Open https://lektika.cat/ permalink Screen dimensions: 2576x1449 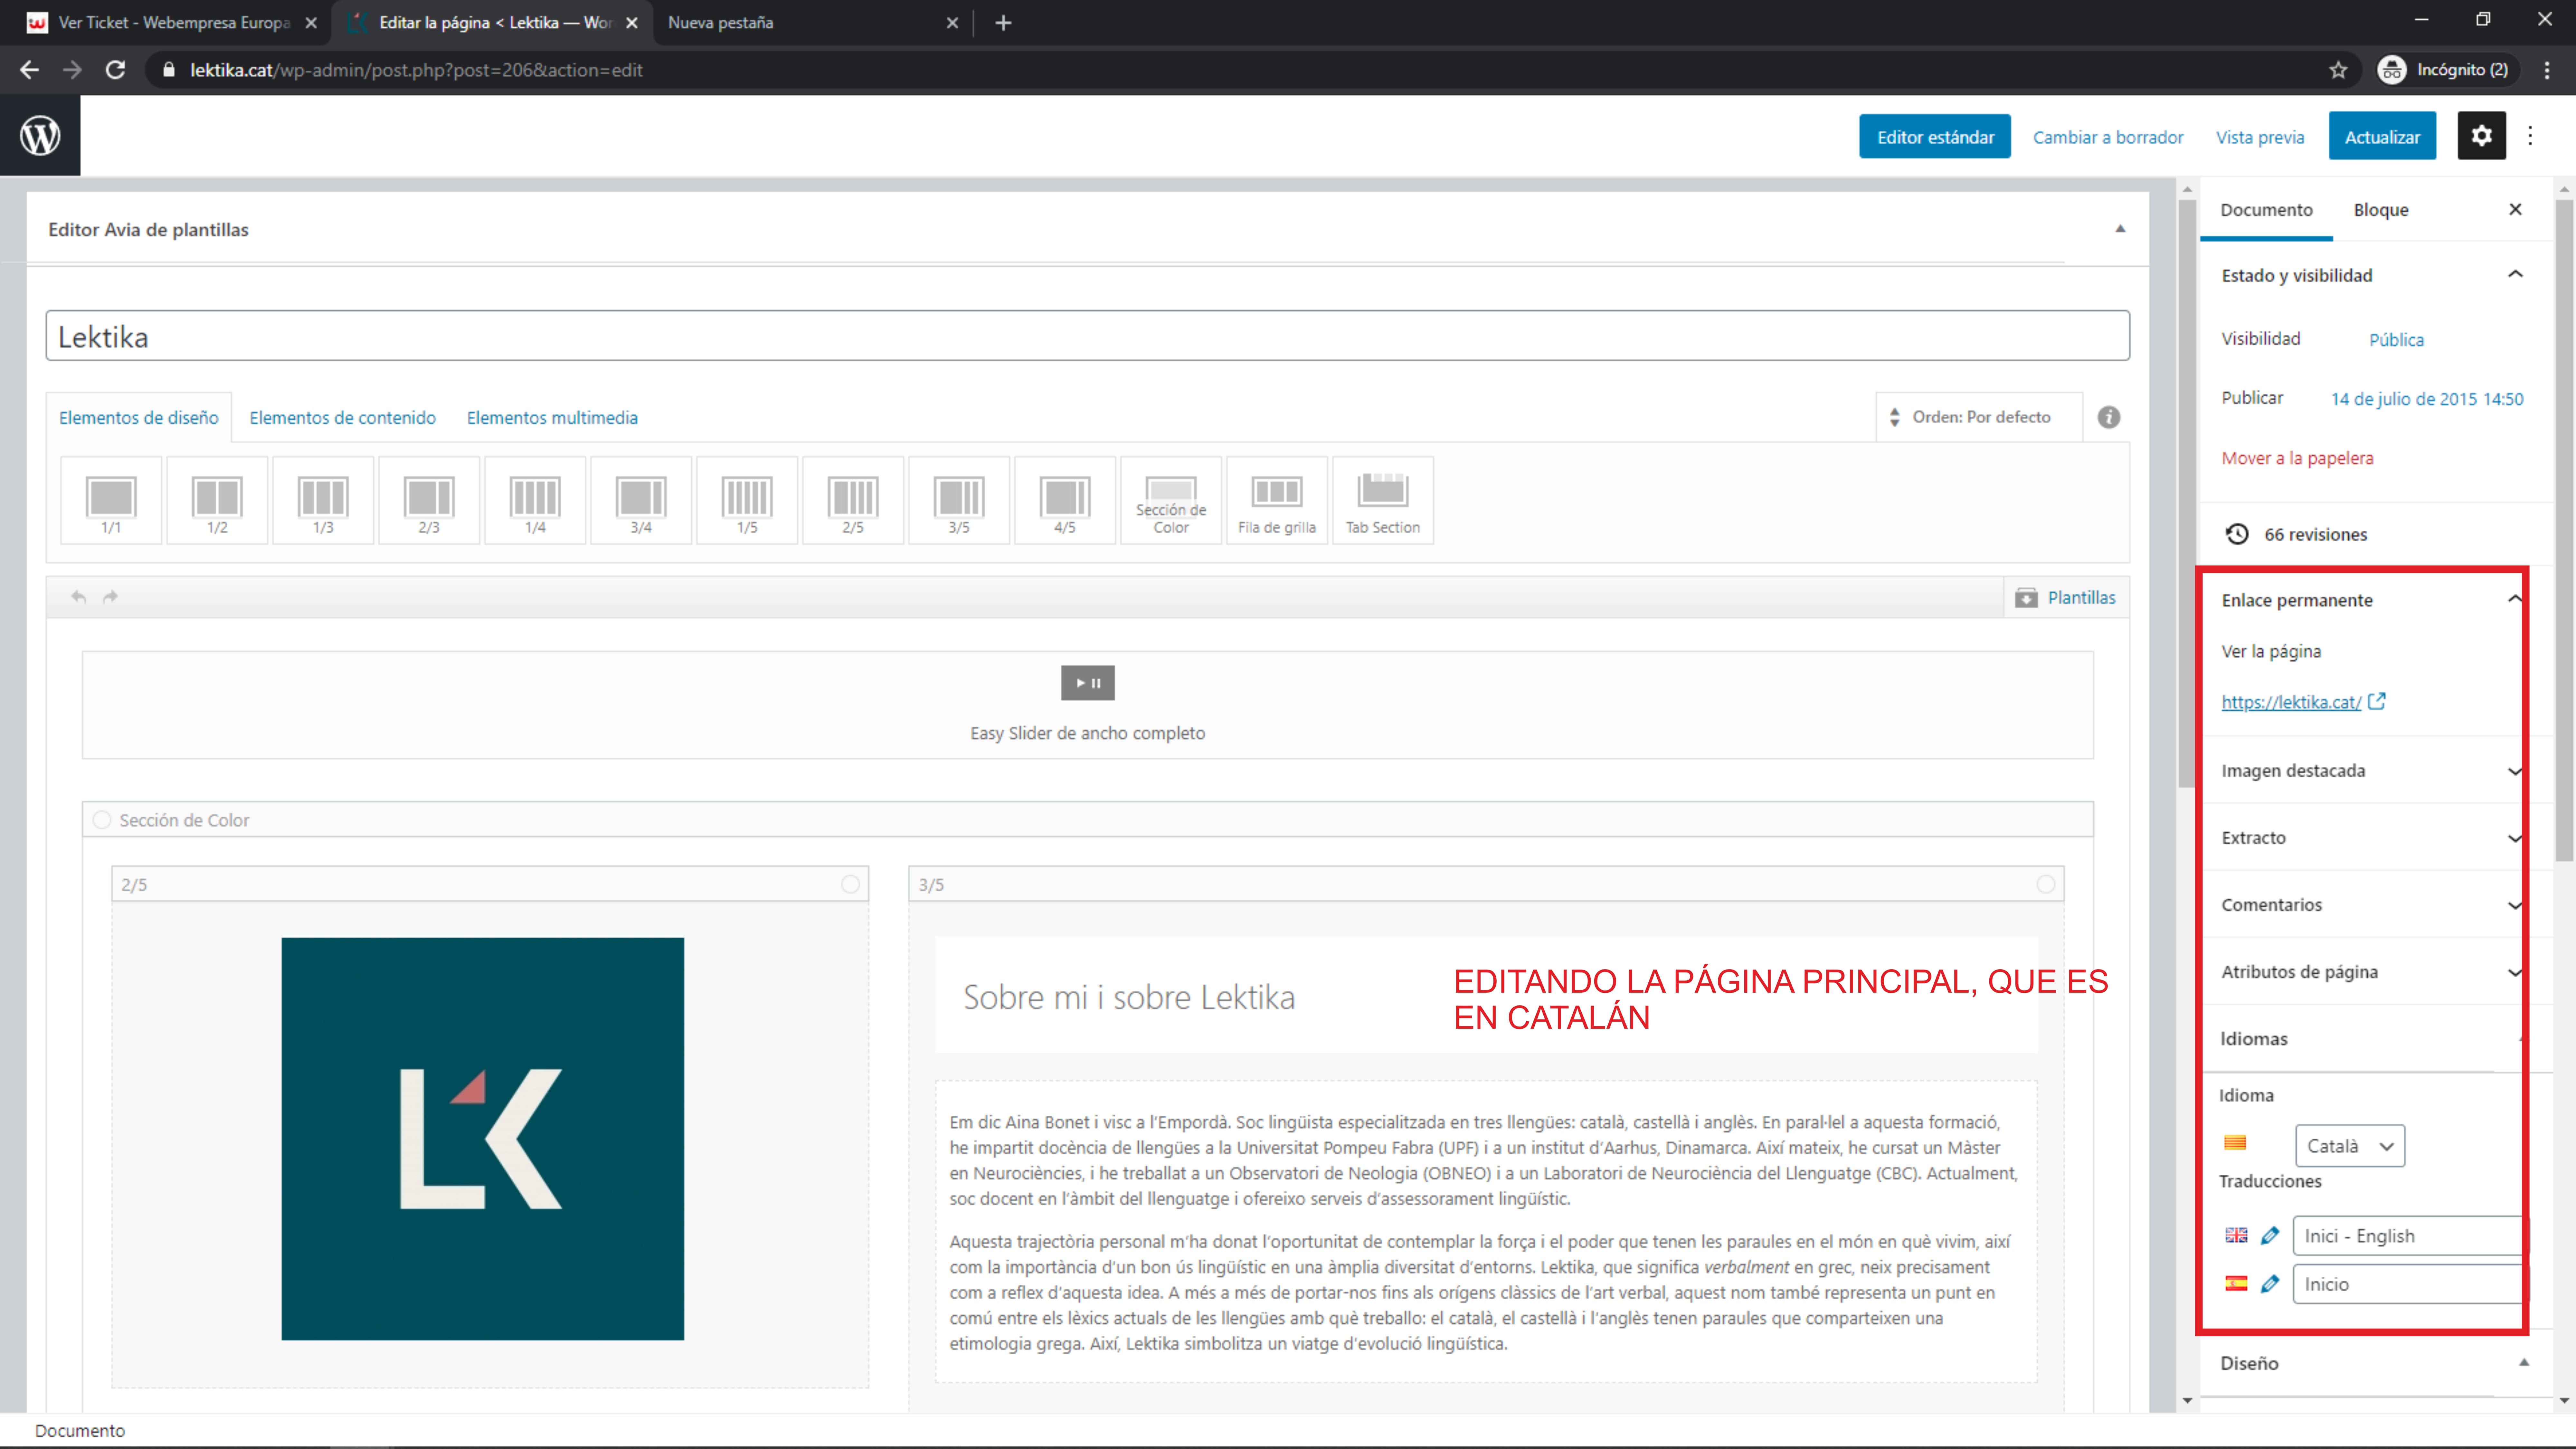(2291, 702)
